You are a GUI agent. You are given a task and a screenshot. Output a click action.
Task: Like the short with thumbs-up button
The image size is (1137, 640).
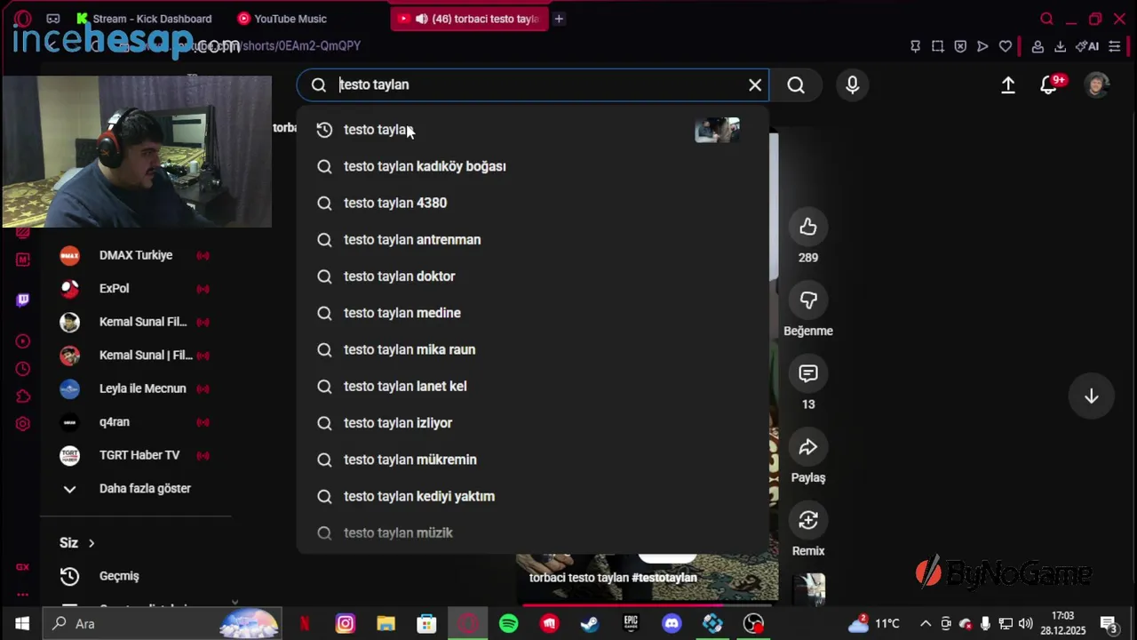(808, 227)
